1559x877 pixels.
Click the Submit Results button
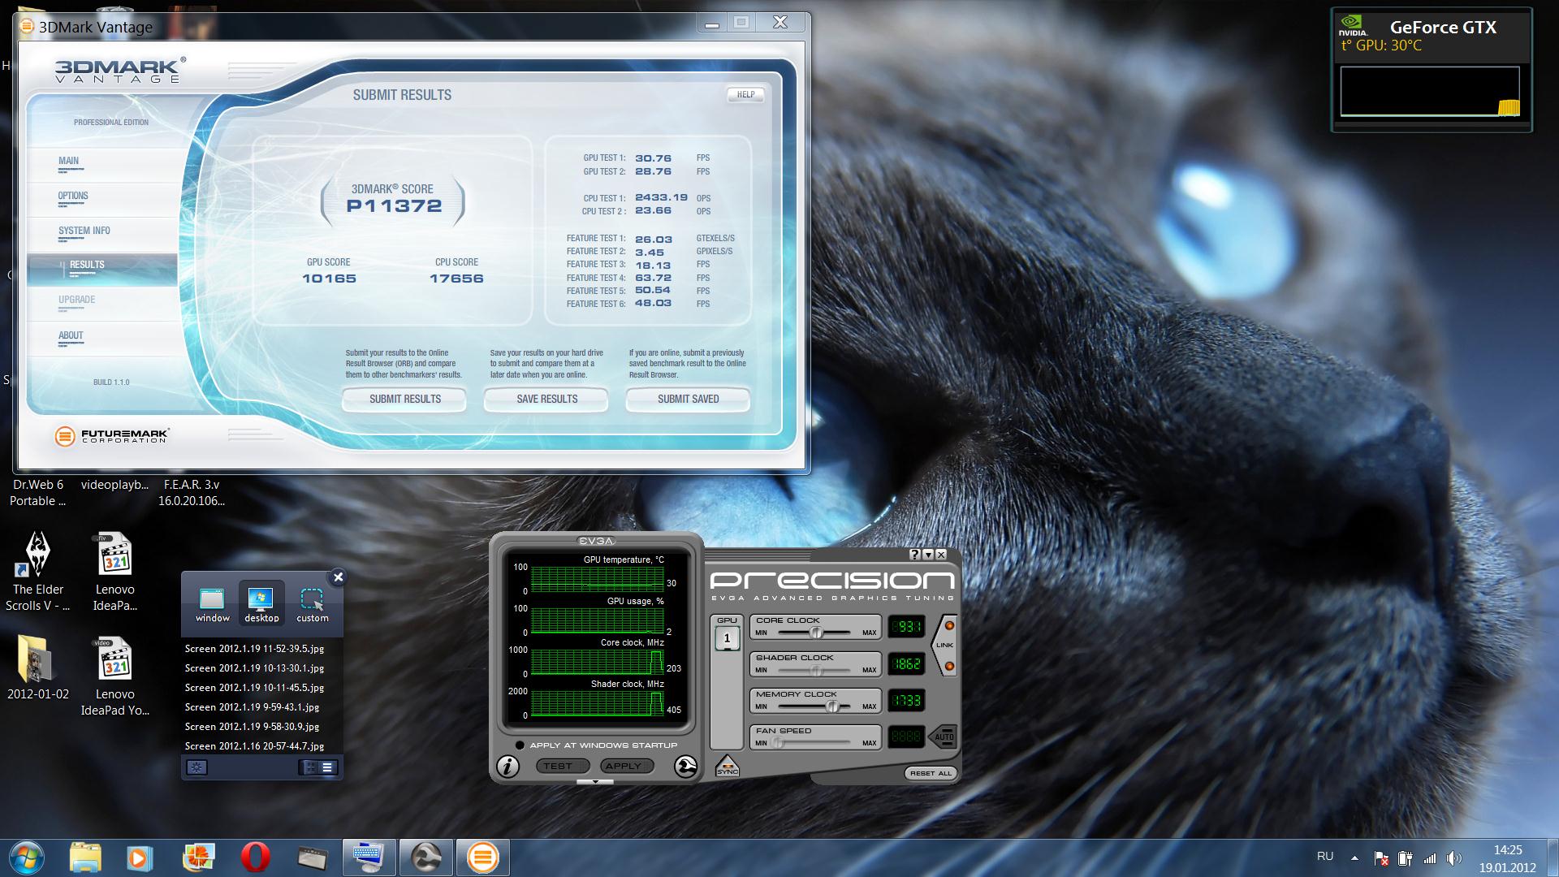(x=404, y=399)
